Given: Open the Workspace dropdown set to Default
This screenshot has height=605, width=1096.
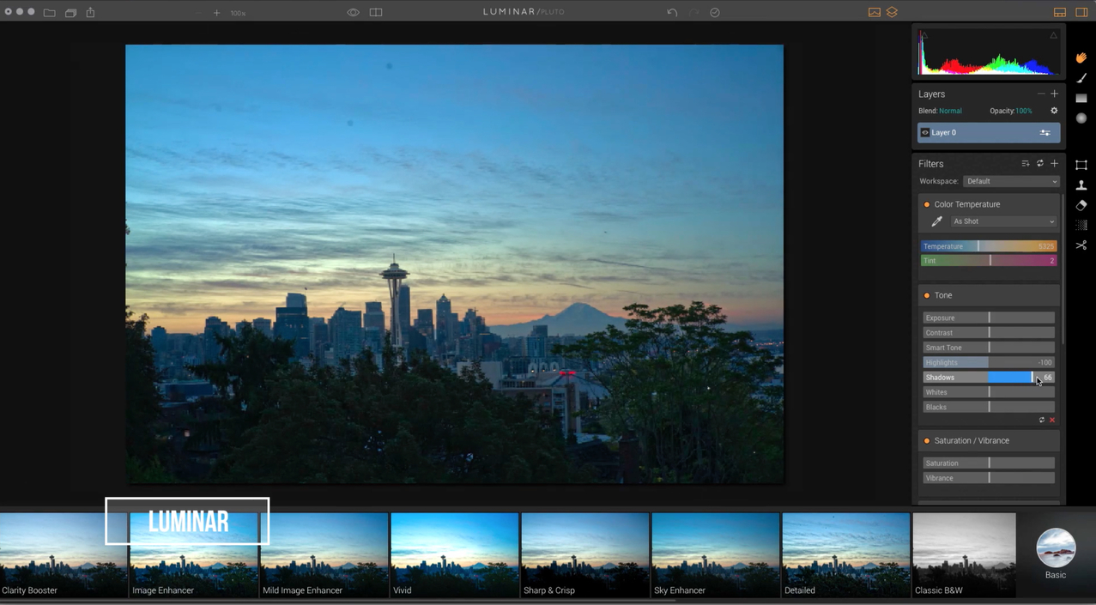Looking at the screenshot, I should tap(1010, 181).
